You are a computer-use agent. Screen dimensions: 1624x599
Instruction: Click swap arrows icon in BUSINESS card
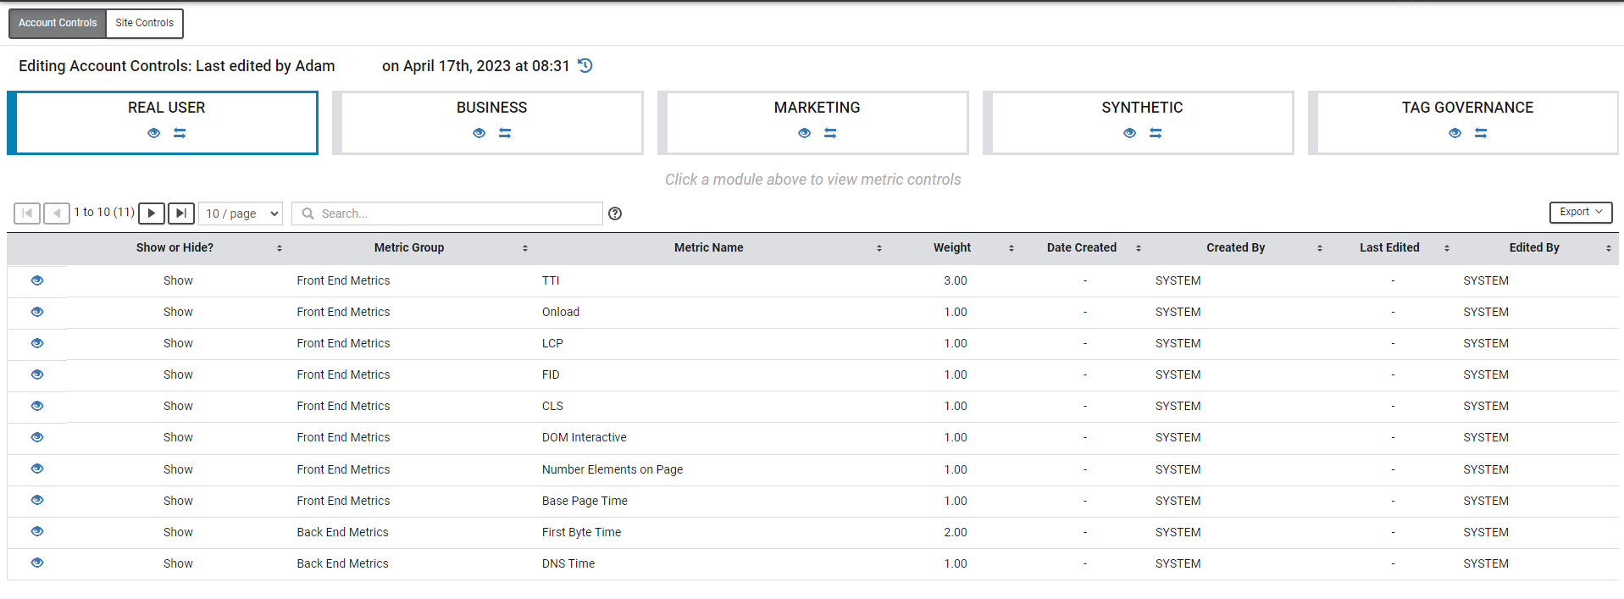pos(505,133)
